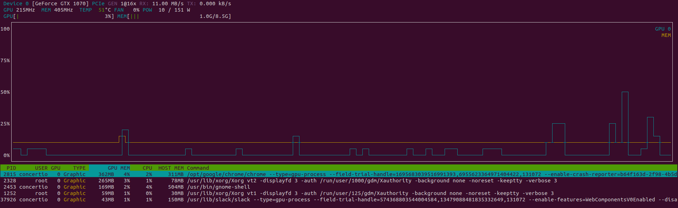Viewport: 678px width, 208px height.
Task: Click the 169MB GPU memory value
Action: pyautogui.click(x=106, y=187)
